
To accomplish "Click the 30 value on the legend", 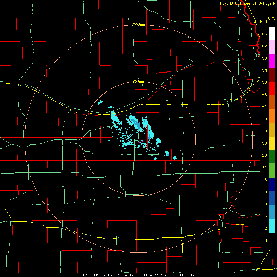I will click(x=264, y=143).
